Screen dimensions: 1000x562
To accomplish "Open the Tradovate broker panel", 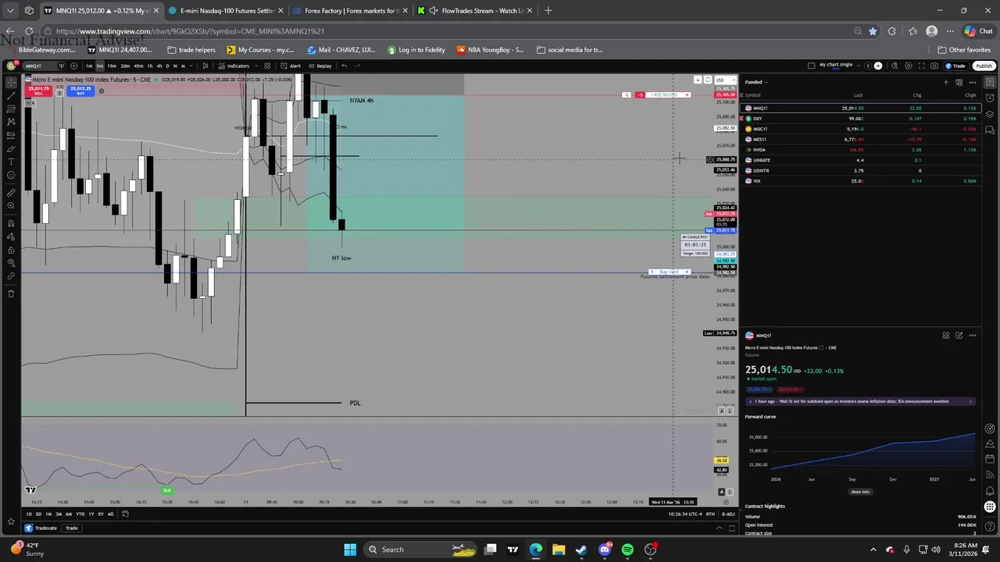I will click(x=41, y=528).
